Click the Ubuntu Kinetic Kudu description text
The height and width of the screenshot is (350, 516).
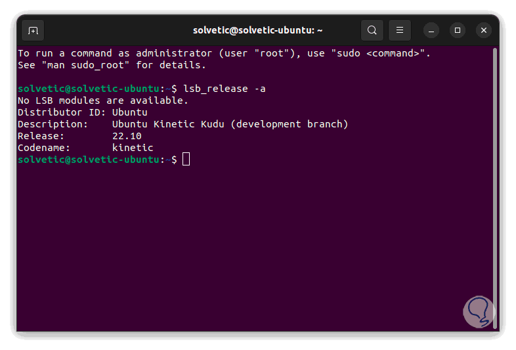[x=230, y=124]
